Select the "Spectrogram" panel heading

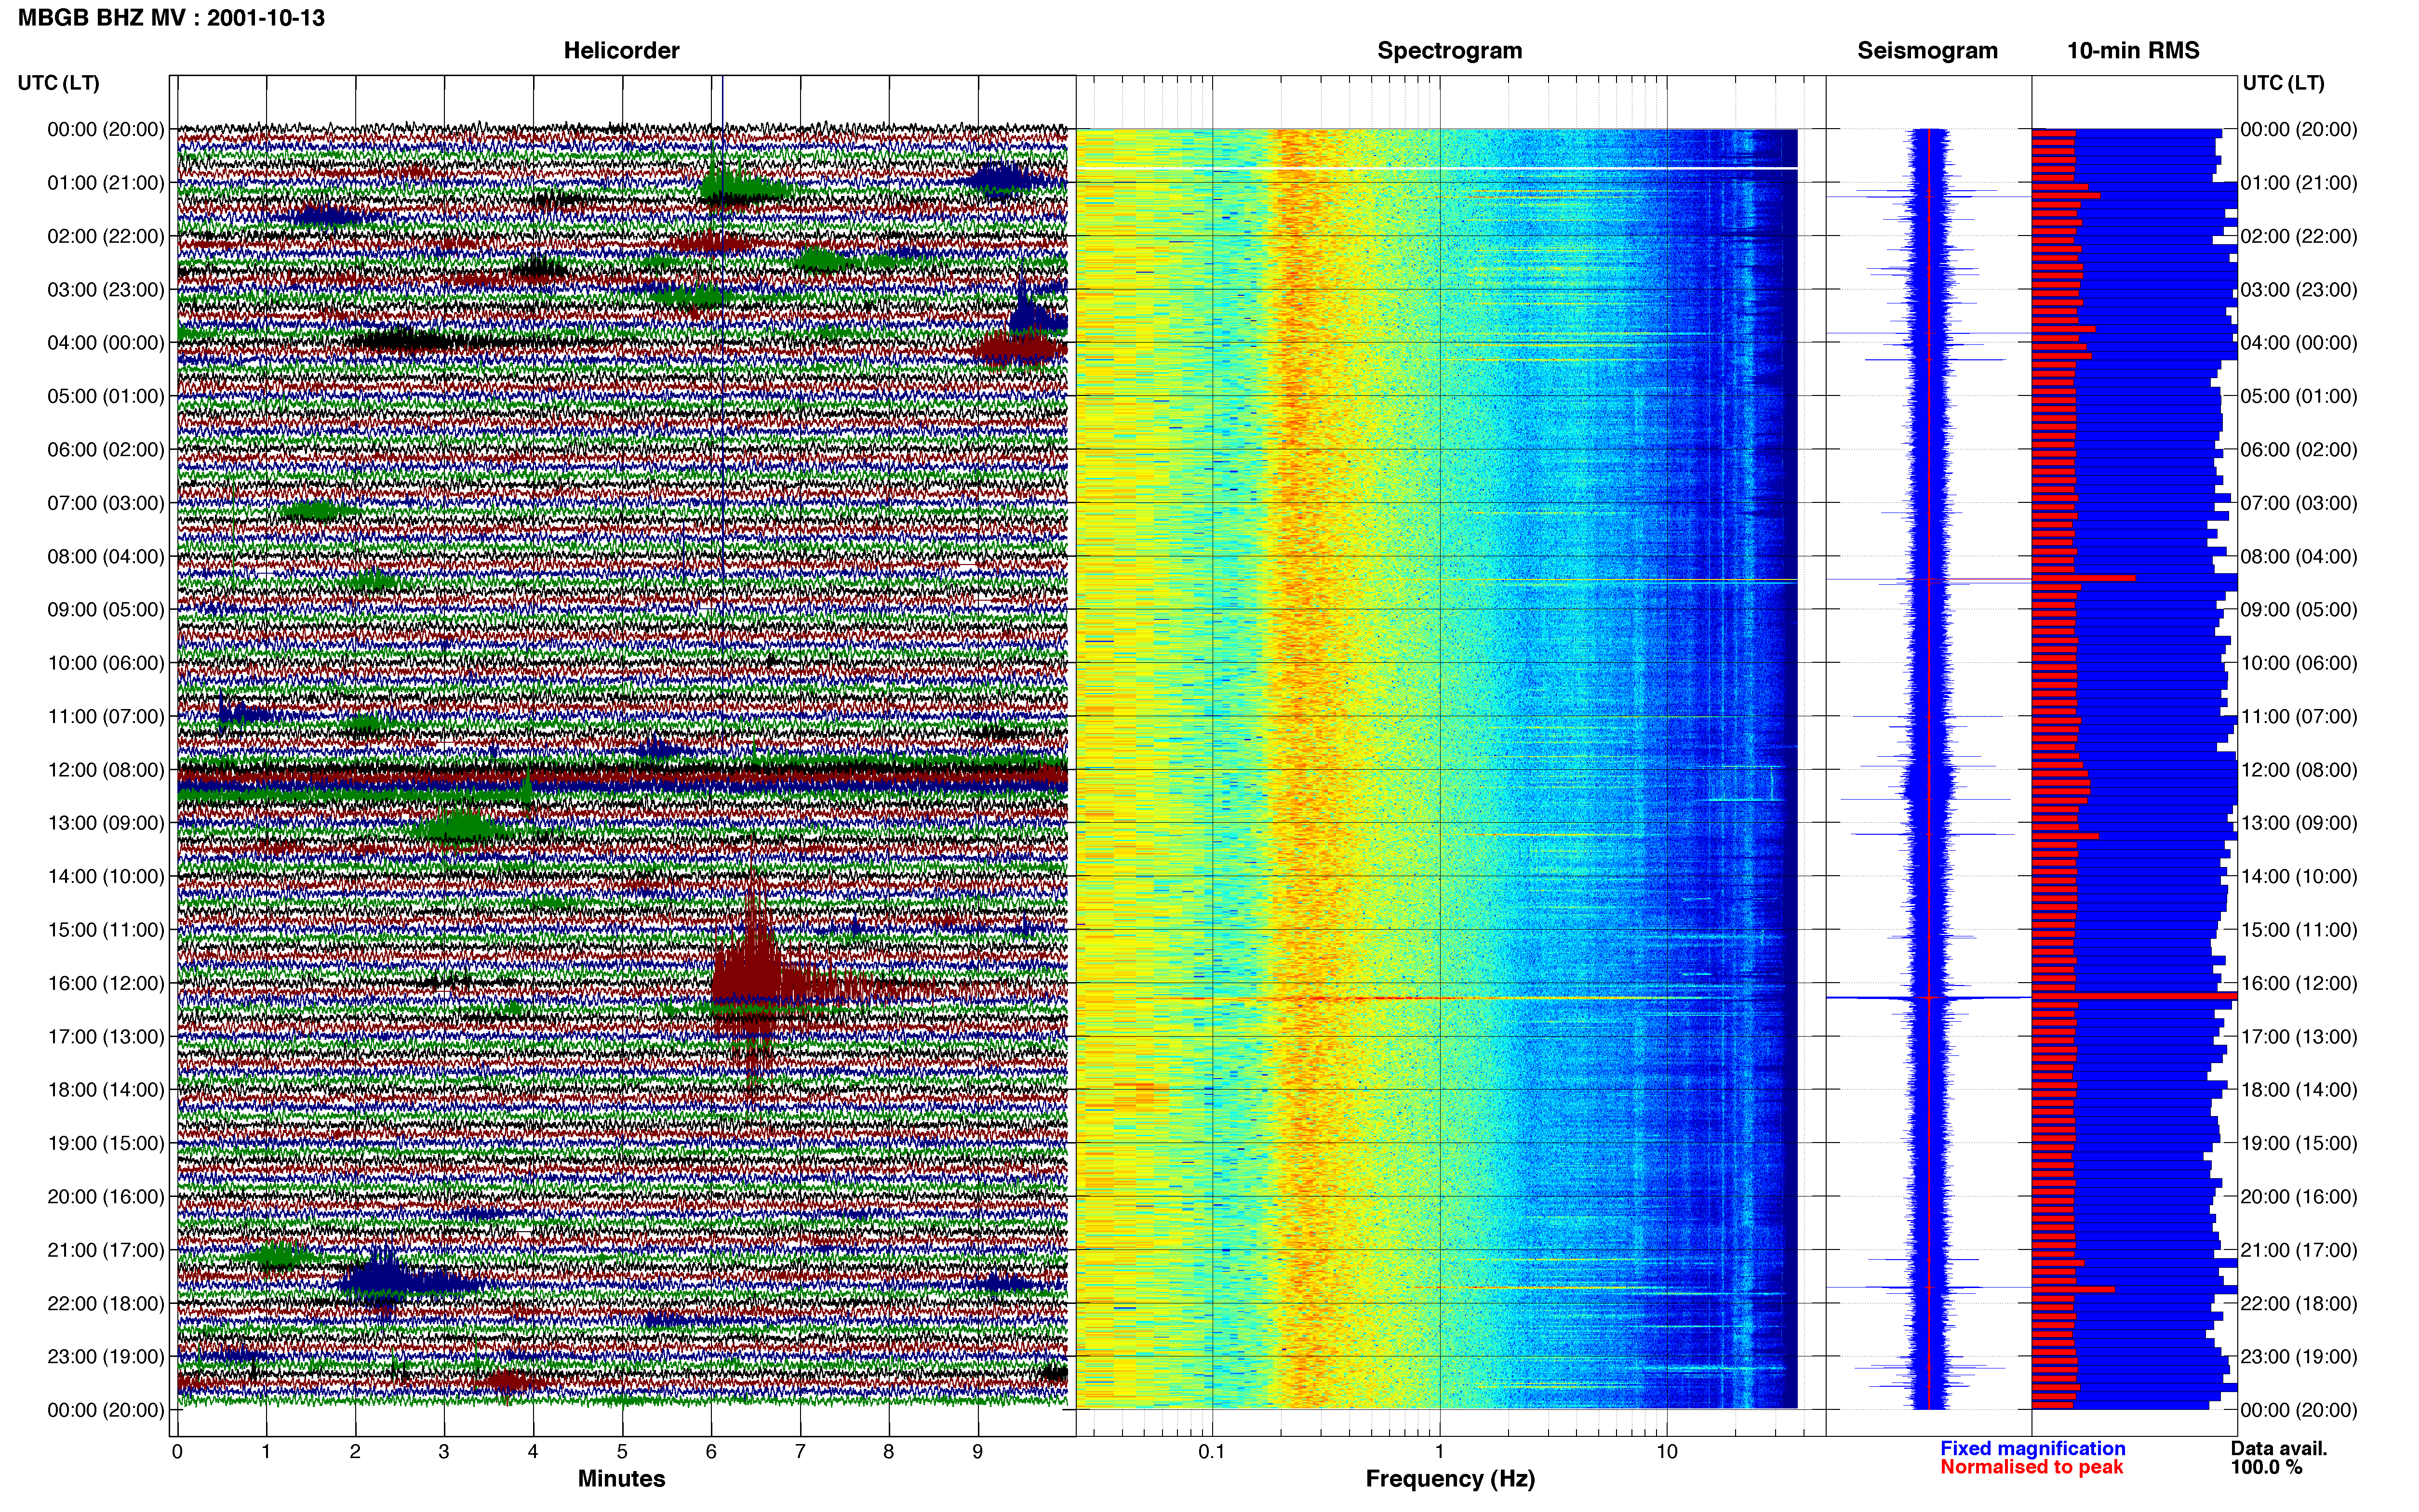click(x=1450, y=51)
